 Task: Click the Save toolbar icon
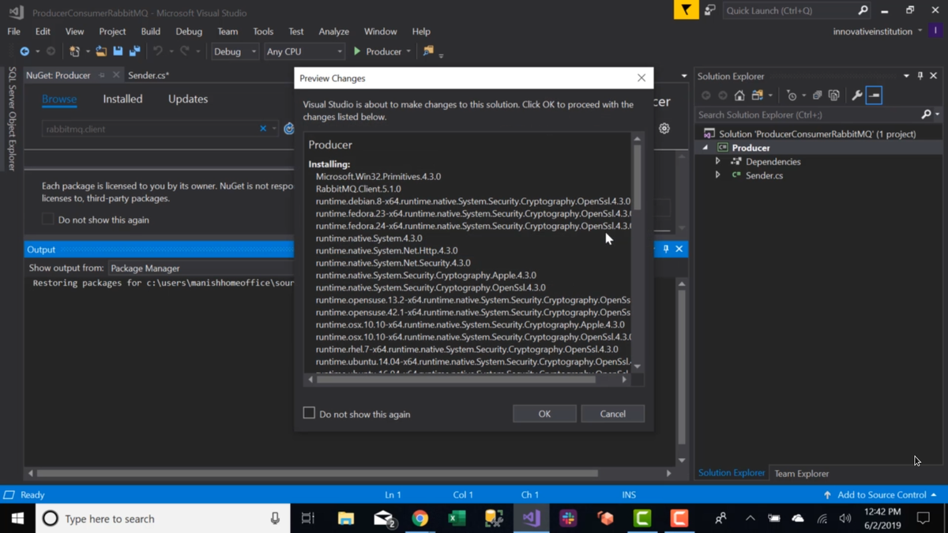[x=118, y=51]
